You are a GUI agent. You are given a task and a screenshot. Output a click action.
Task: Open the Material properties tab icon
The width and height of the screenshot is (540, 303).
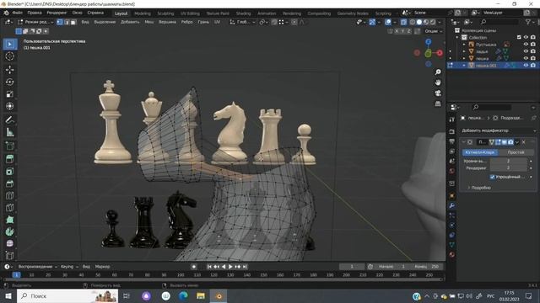pos(452,254)
